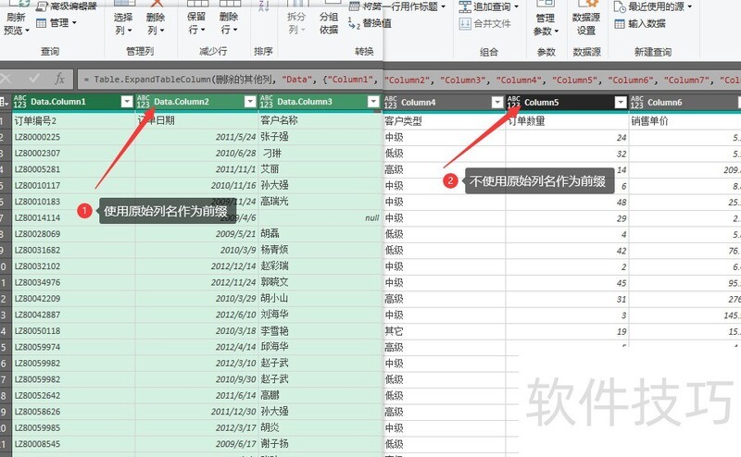Select the Column6 column header
Image resolution: width=741 pixels, height=457 pixels.
[x=685, y=103]
